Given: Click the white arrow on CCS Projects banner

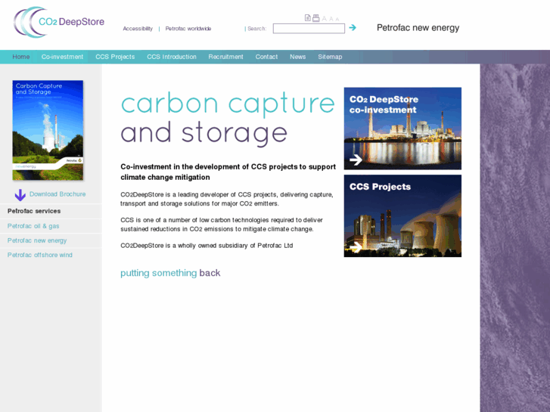Looking at the screenshot, I should click(x=356, y=247).
